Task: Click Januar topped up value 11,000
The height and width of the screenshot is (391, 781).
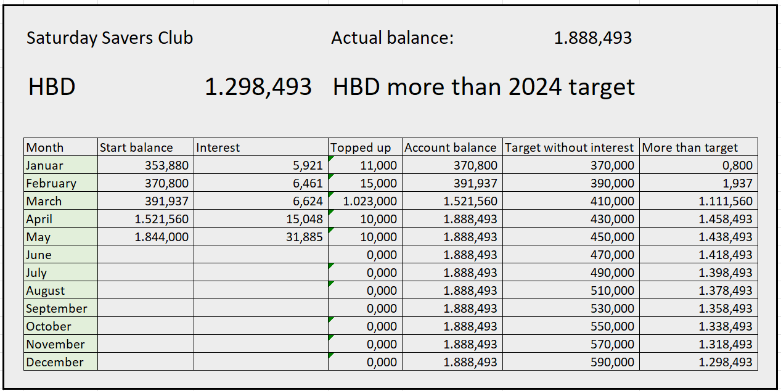Action: (365, 165)
